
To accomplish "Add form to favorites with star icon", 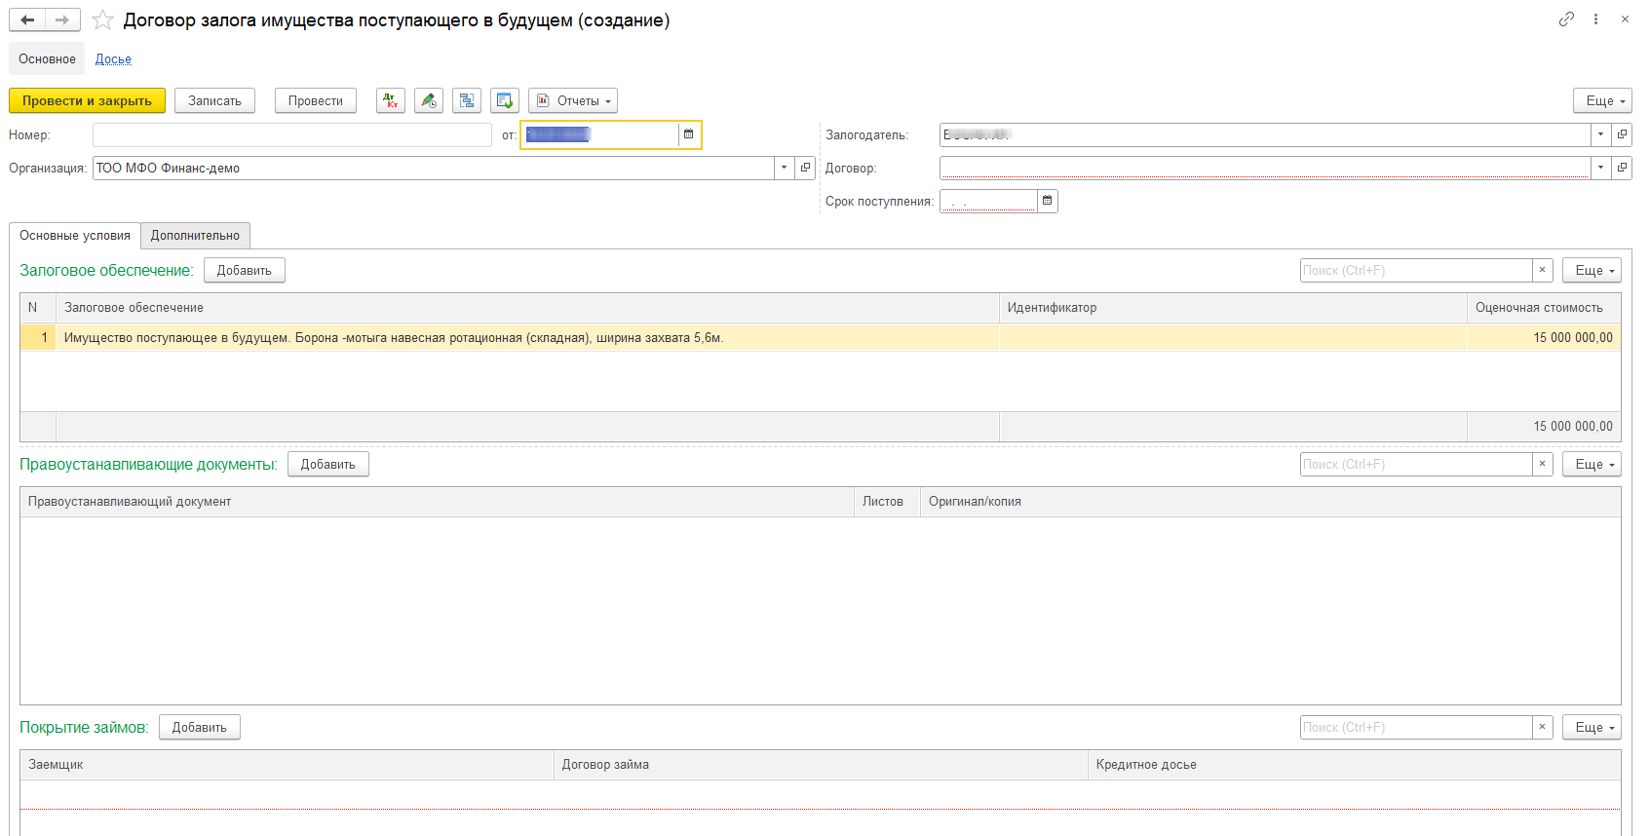I will click(102, 19).
